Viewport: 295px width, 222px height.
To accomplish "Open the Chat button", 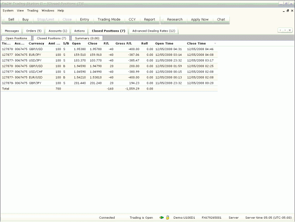I will pos(221,19).
